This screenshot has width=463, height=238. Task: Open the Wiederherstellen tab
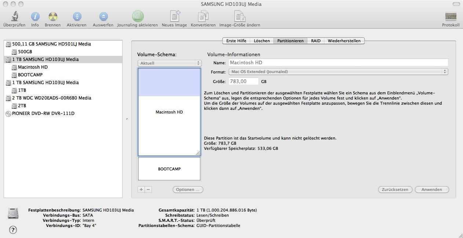[344, 41]
